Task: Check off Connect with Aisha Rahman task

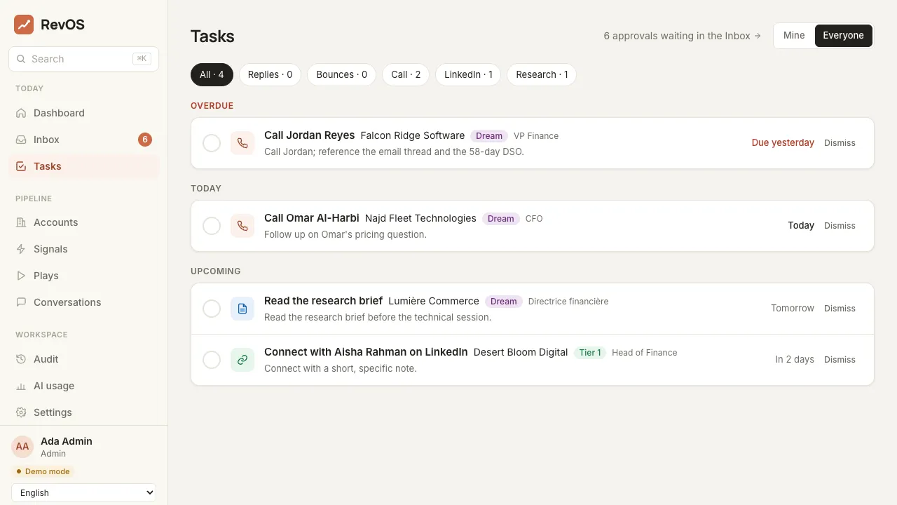Action: coord(212,360)
